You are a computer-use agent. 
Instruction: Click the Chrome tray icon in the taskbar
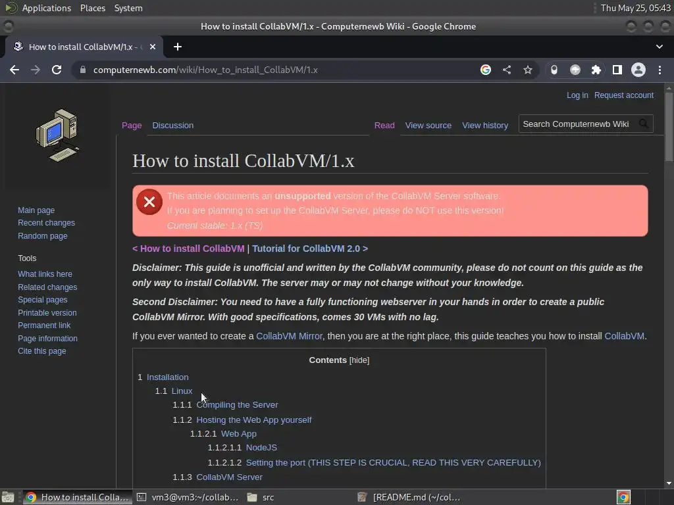click(x=623, y=497)
